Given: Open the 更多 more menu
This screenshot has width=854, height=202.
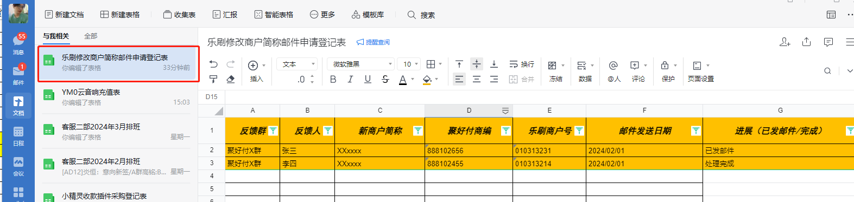Looking at the screenshot, I should (x=322, y=15).
